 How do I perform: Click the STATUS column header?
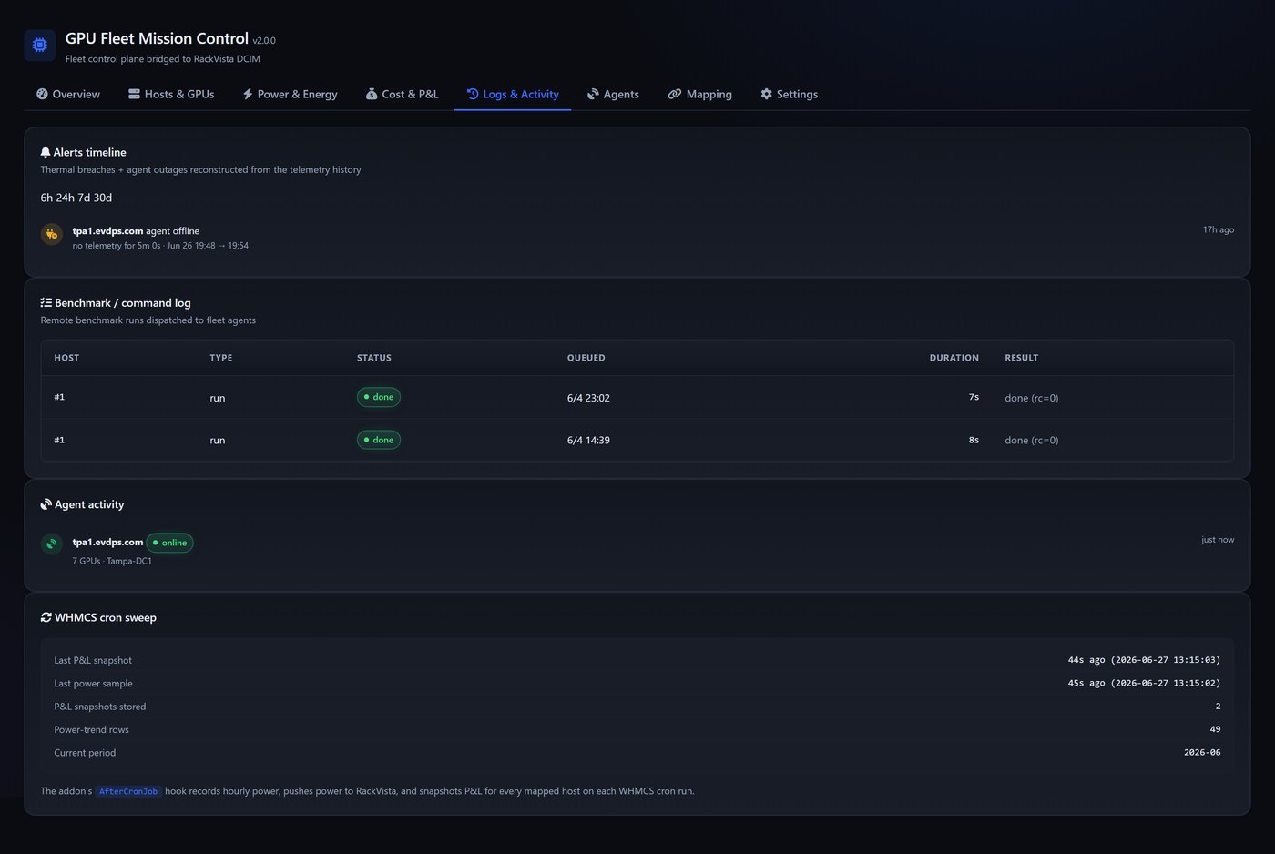click(374, 358)
